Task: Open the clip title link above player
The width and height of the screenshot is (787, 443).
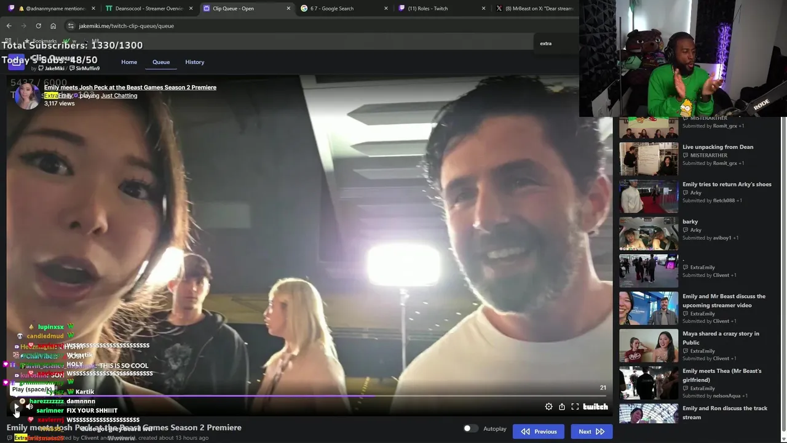Action: tap(130, 87)
